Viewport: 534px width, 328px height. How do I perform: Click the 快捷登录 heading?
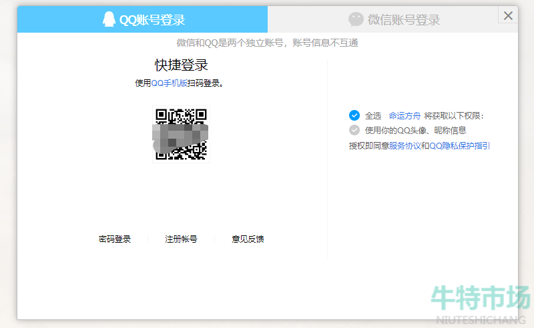coord(182,65)
